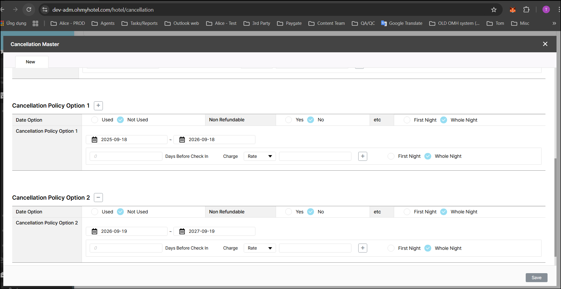The height and width of the screenshot is (289, 561).
Task: Add new cancellation policy option with plus
Action: (x=98, y=105)
